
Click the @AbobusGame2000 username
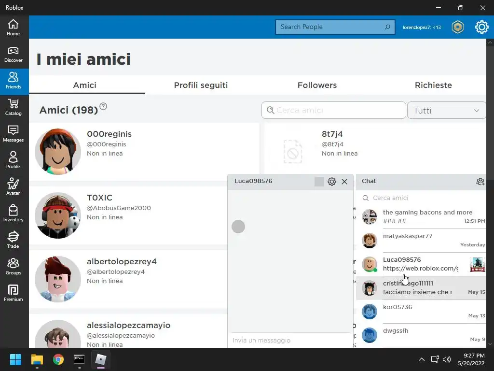(x=119, y=208)
